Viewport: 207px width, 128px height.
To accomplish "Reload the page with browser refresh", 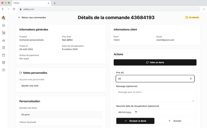I will (x=14, y=9).
